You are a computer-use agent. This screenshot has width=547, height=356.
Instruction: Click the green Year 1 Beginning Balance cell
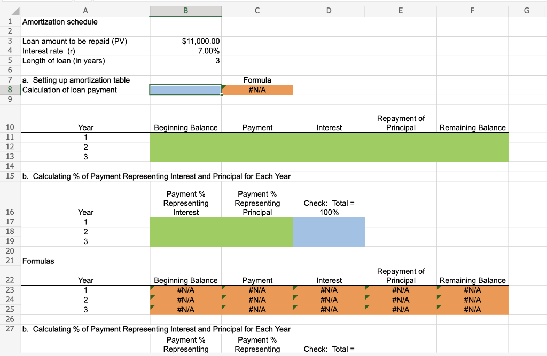[x=185, y=137]
